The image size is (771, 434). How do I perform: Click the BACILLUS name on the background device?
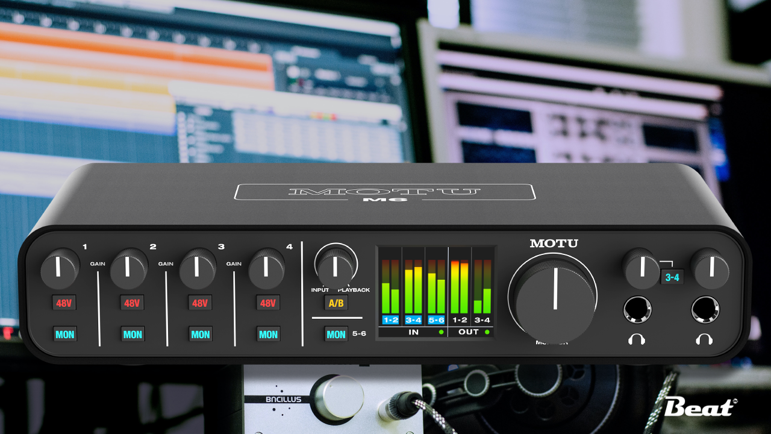pos(284,399)
